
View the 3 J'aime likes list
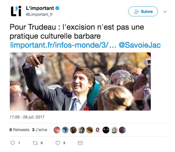click(x=40, y=130)
